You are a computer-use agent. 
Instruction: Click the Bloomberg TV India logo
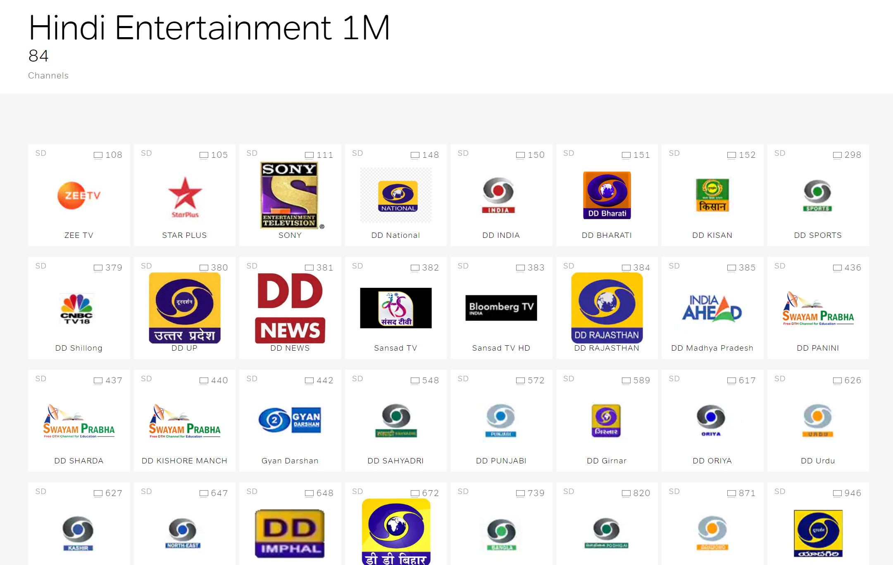(x=501, y=308)
